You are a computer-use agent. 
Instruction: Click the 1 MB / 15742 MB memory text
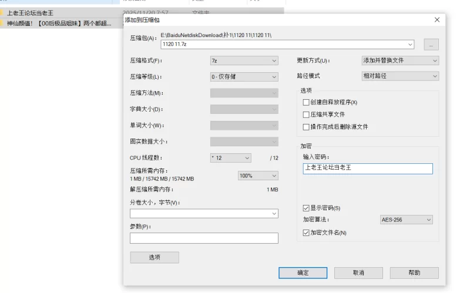[x=162, y=179]
